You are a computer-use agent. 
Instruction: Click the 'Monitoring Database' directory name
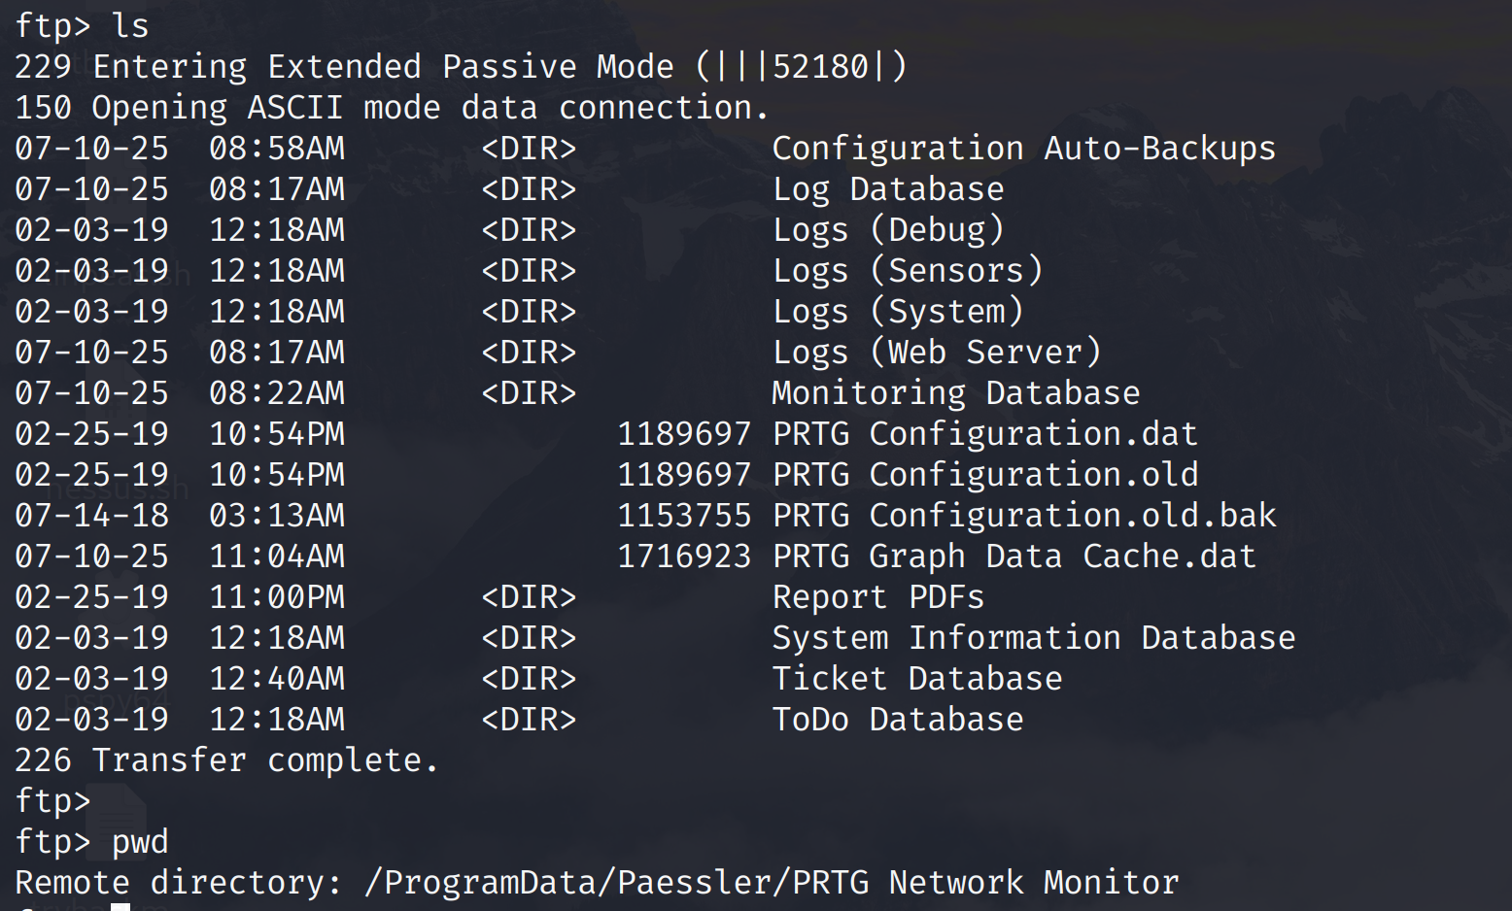(x=956, y=393)
